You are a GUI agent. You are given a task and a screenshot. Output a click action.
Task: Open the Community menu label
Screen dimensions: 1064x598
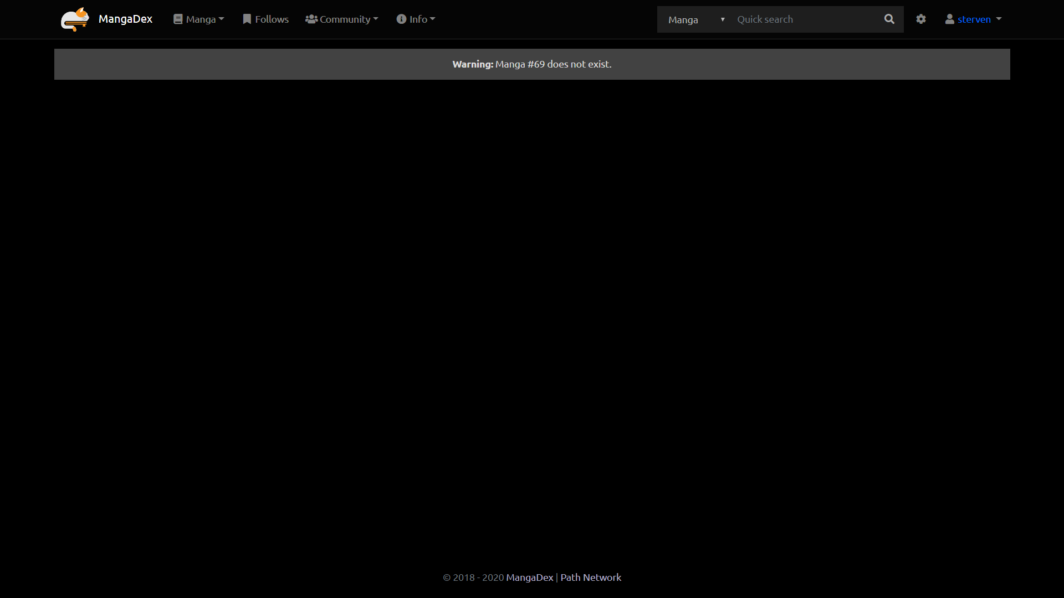coord(345,19)
